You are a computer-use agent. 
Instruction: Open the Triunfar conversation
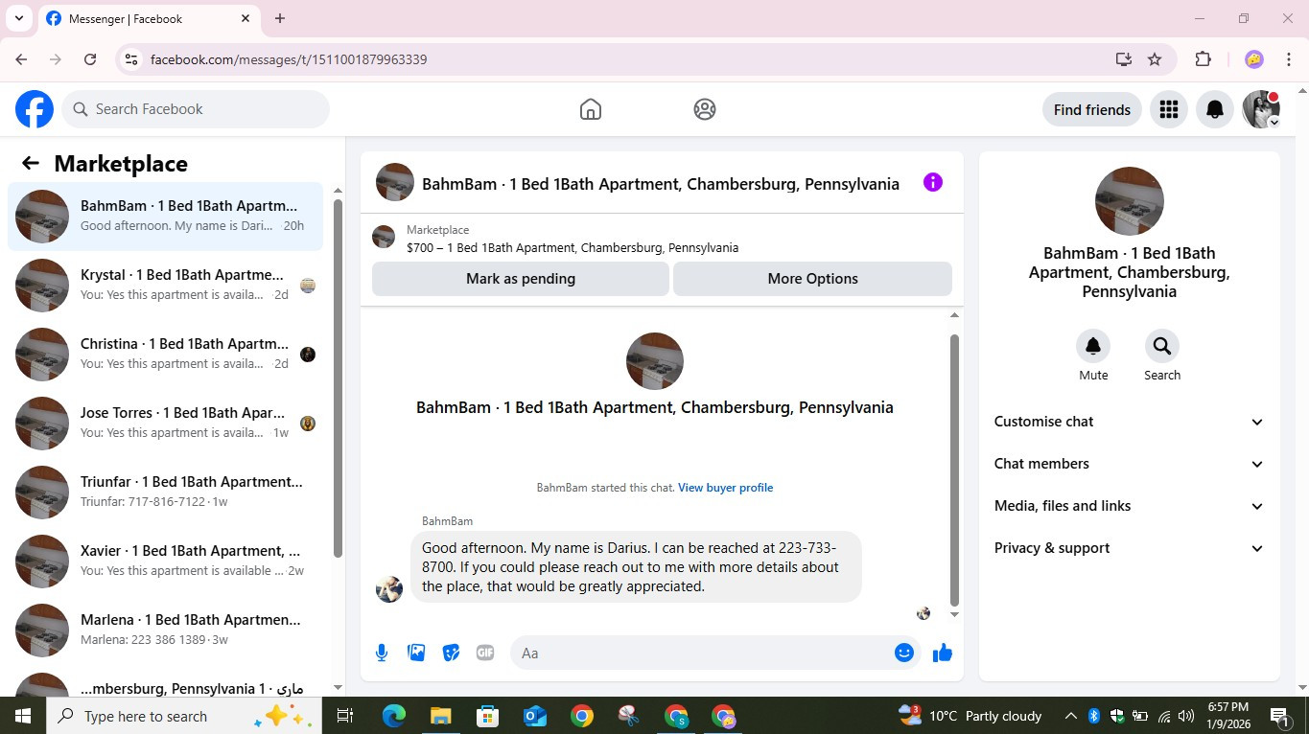point(165,493)
